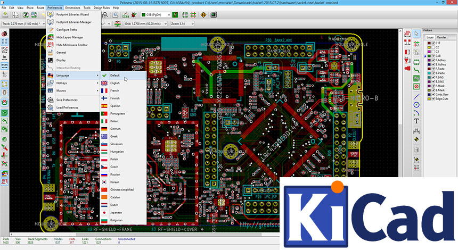This screenshot has width=458, height=250.
Task: Select the arrow cursor tool in right toolbar
Action: coord(416,33)
